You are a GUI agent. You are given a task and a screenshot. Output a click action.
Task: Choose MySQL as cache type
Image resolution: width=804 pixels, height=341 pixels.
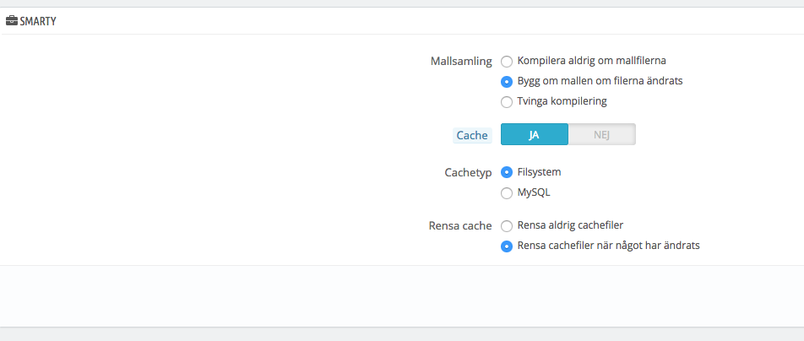pos(507,193)
